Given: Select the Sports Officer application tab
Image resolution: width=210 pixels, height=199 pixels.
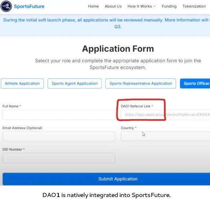Looking at the screenshot, I should pyautogui.click(x=195, y=83).
